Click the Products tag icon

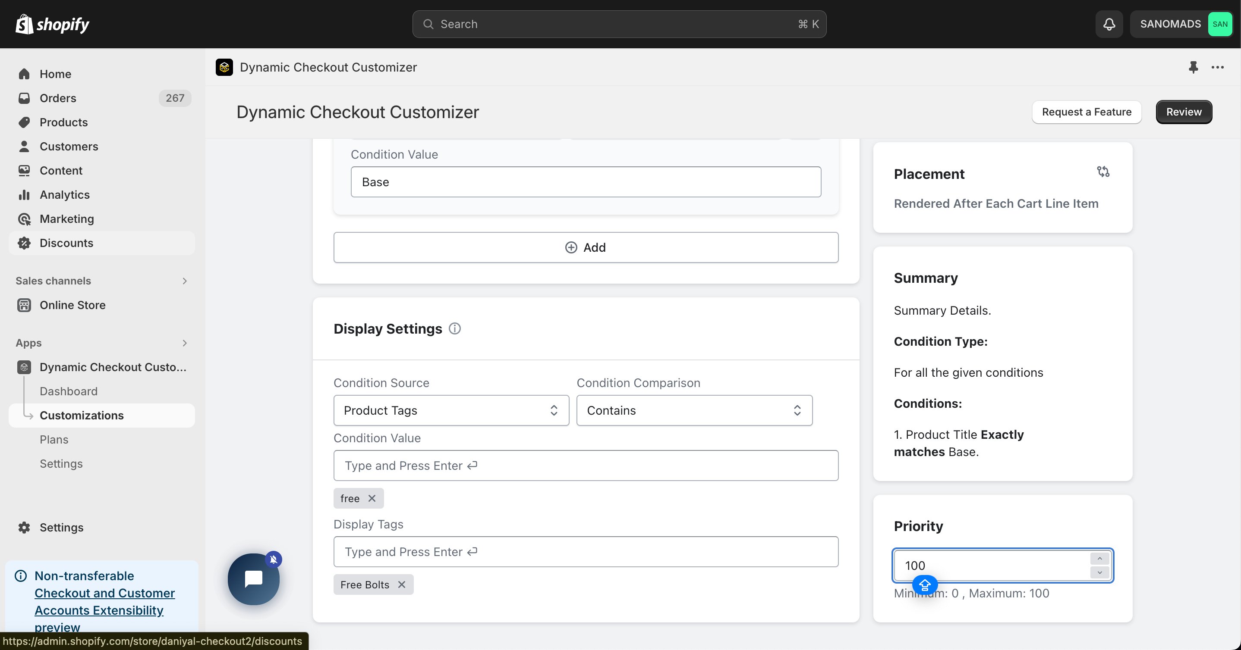click(x=24, y=122)
